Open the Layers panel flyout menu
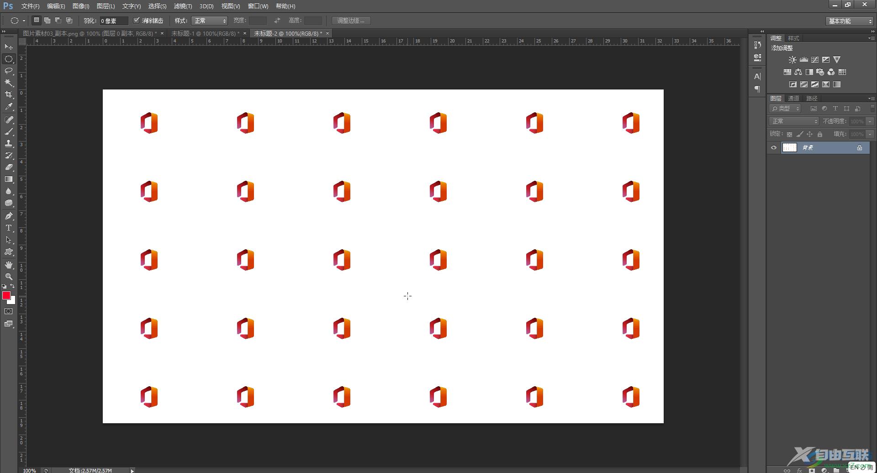 (x=871, y=98)
